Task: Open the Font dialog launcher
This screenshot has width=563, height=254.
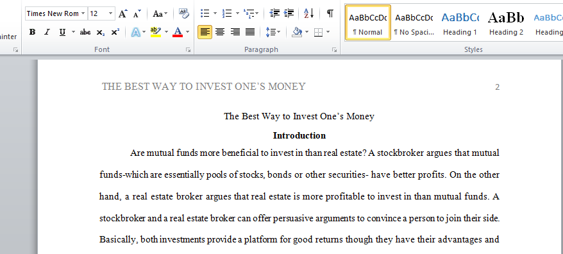Action: (188, 50)
